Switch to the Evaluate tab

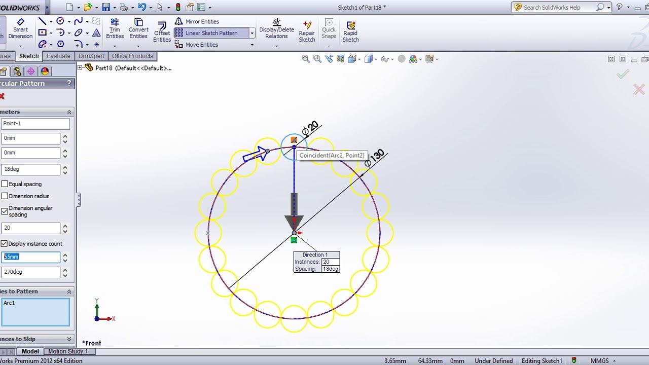tap(58, 56)
